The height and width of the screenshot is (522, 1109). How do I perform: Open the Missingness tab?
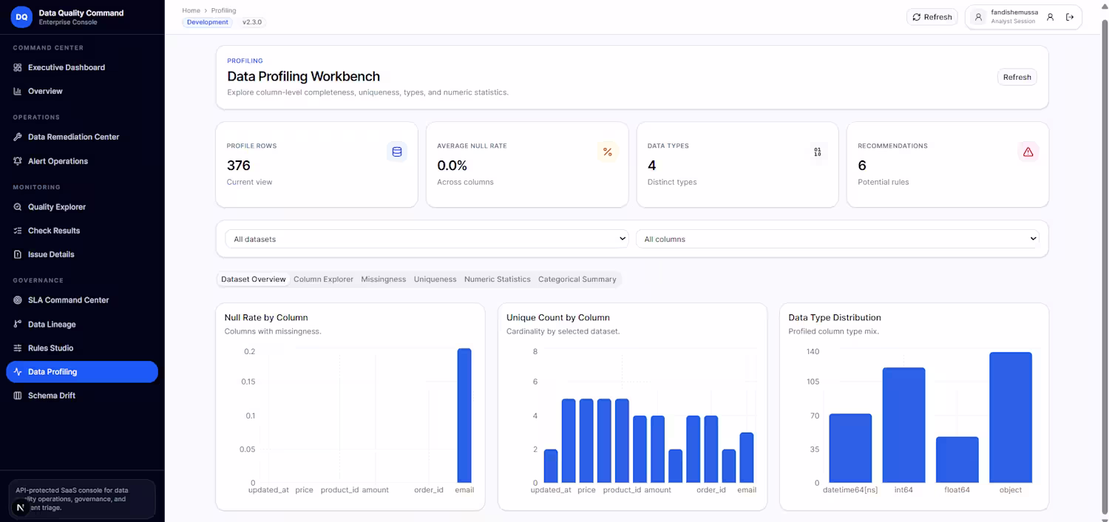tap(383, 279)
